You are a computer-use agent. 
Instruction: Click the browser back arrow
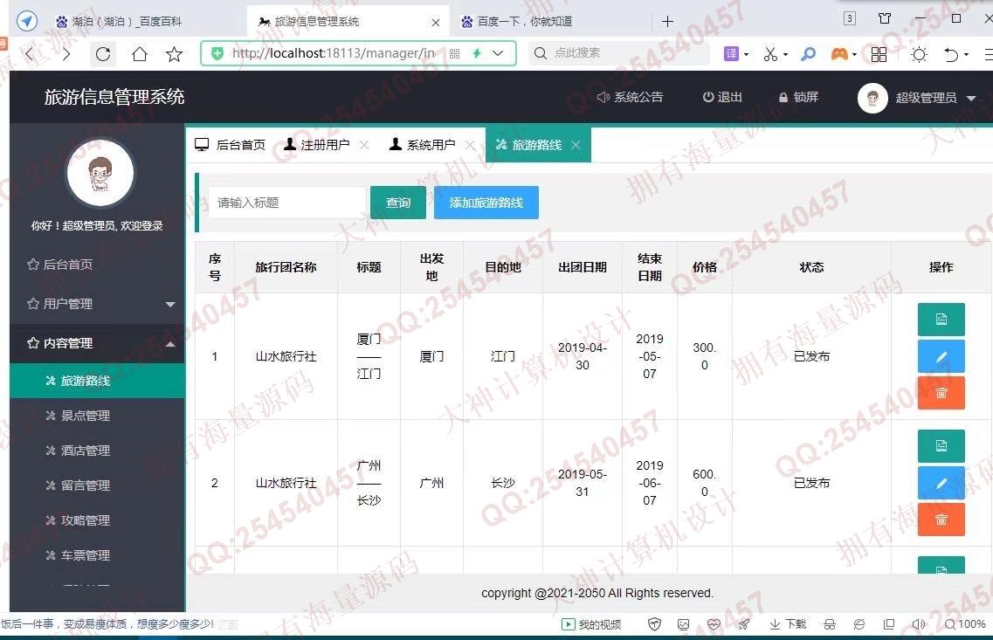pos(29,54)
